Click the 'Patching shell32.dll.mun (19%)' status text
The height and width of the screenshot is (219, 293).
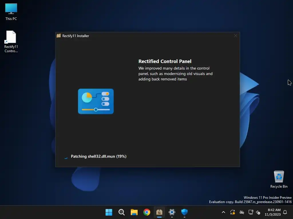(98, 157)
